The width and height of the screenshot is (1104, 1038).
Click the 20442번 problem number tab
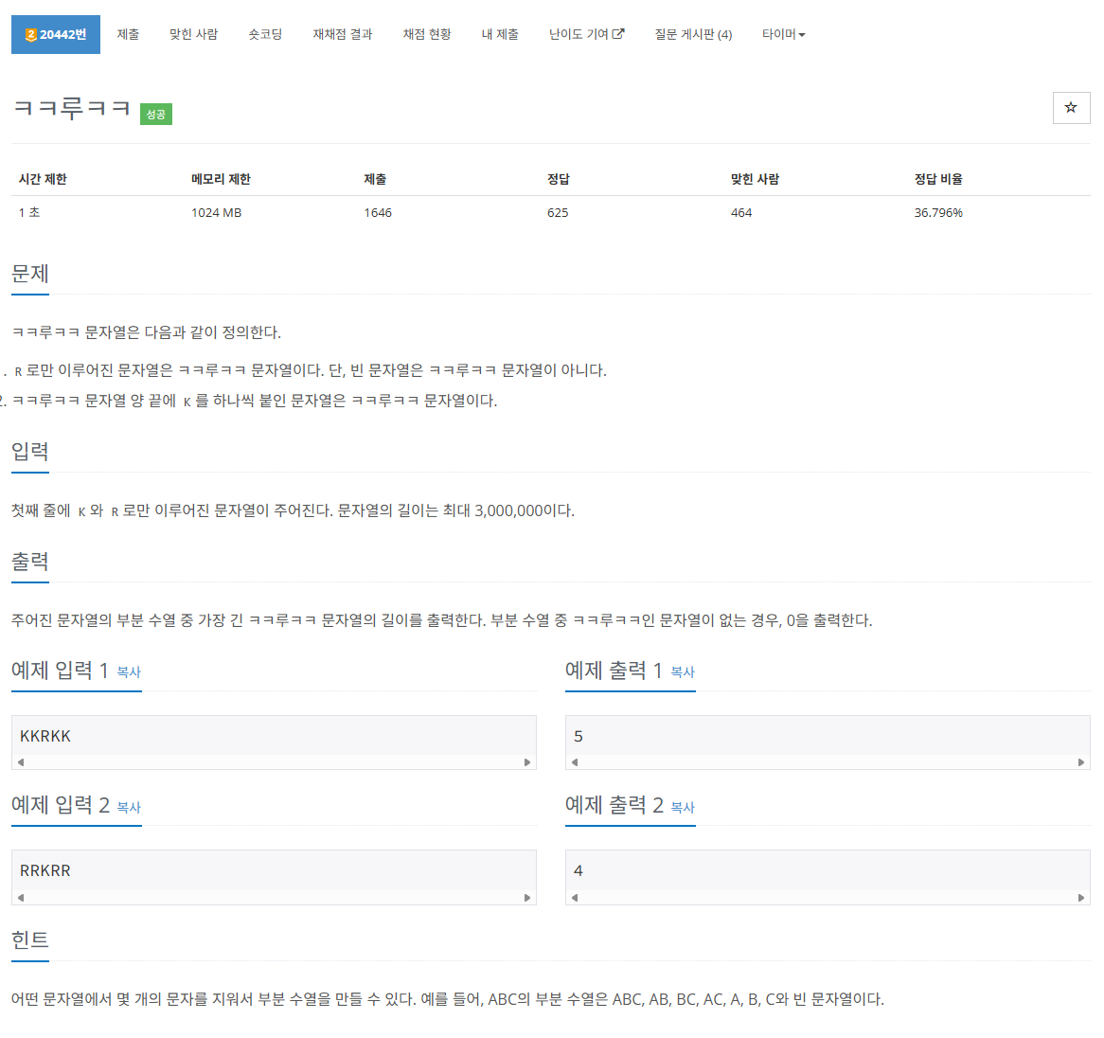click(x=56, y=34)
